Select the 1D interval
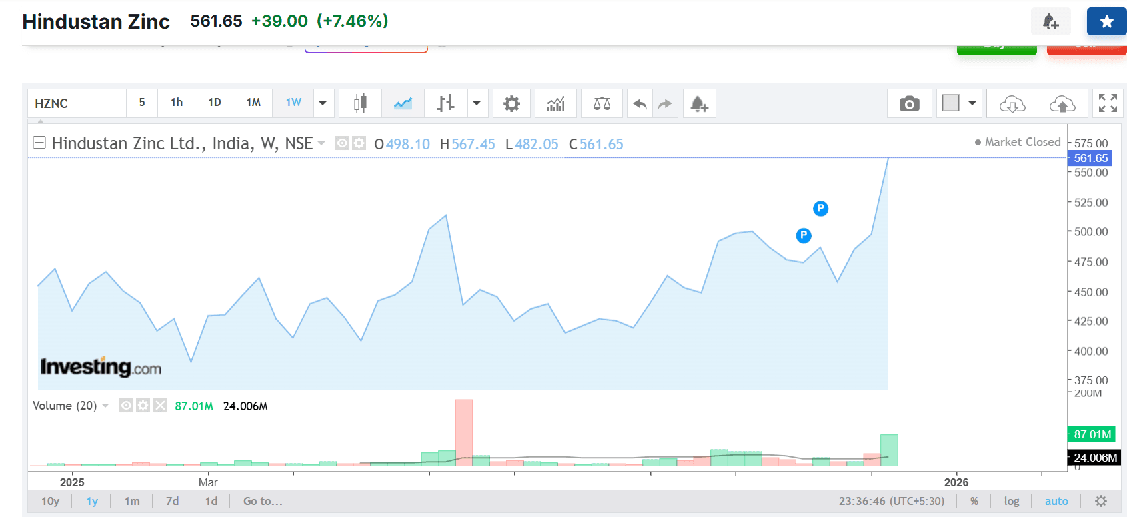Screen dimensions: 1127x517 pyautogui.click(x=215, y=103)
